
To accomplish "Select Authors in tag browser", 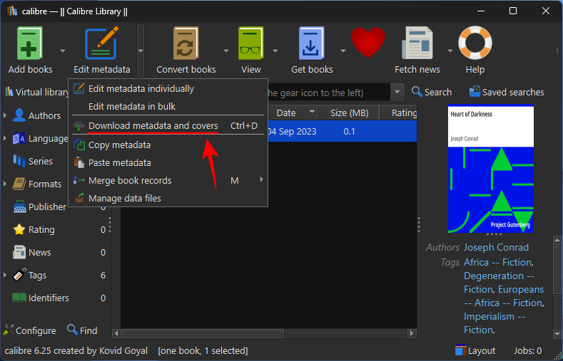I will point(44,115).
